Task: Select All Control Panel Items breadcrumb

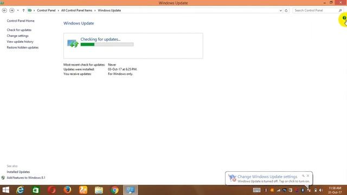Action: point(76,10)
